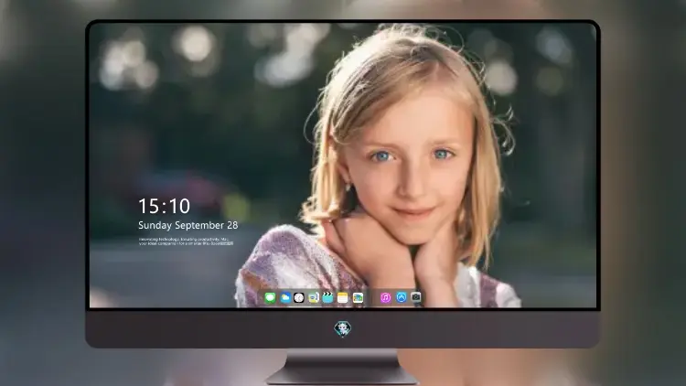The image size is (686, 386).
Task: Open the clapperboard video app in the dock
Action: 327,297
